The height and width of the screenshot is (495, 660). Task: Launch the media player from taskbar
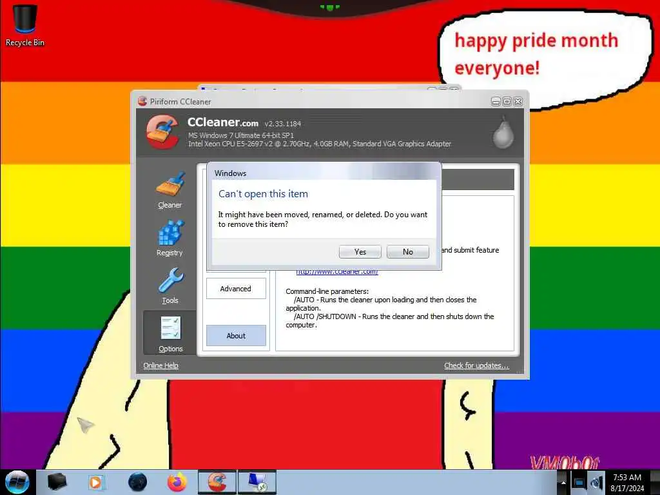[x=96, y=482]
